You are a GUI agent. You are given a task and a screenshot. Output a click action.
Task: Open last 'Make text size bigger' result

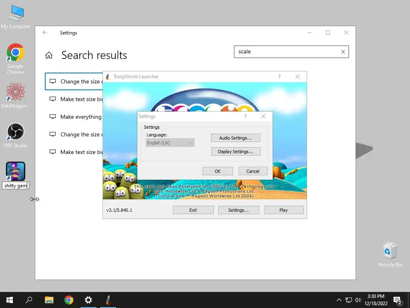tap(74, 152)
